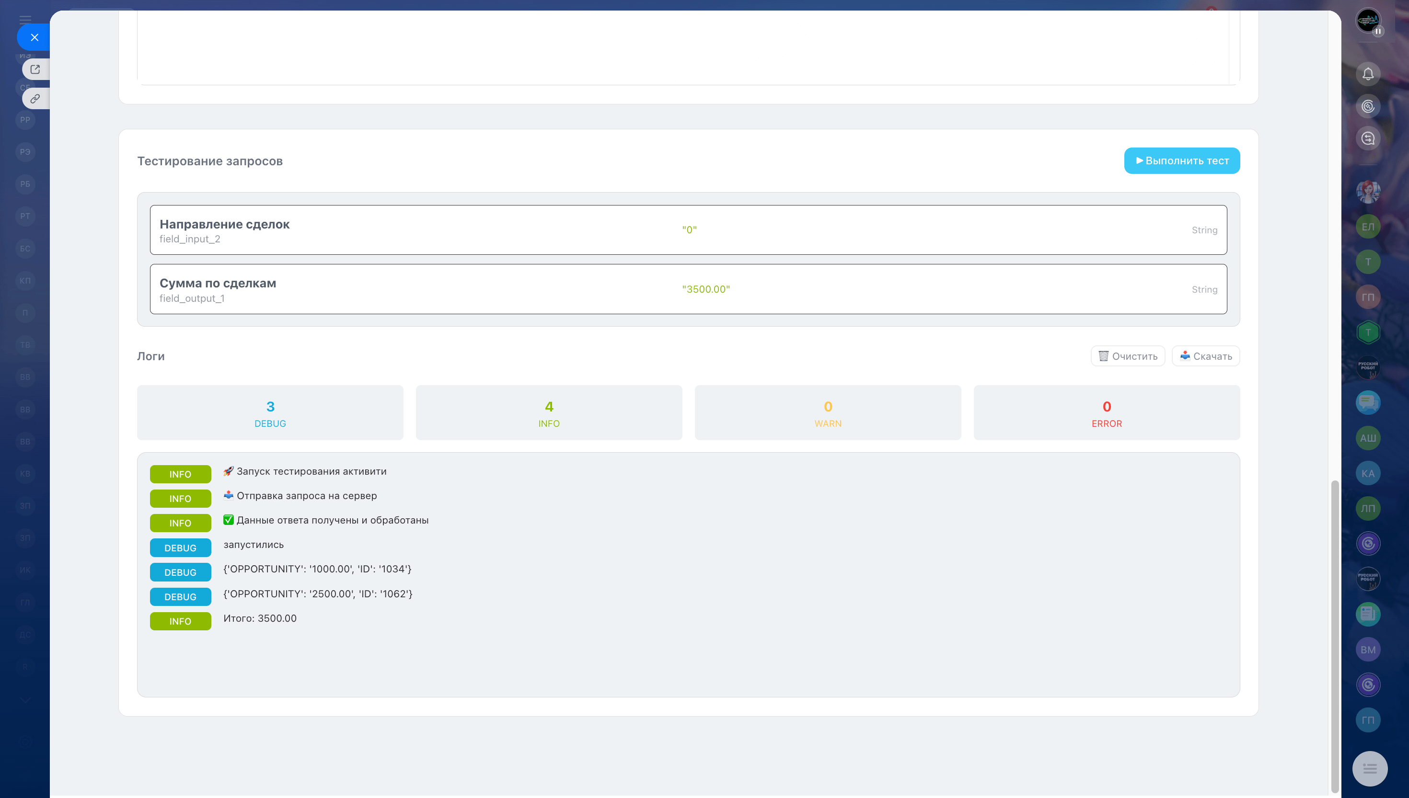The width and height of the screenshot is (1409, 798).
Task: Click the chat search icon
Action: [1368, 138]
